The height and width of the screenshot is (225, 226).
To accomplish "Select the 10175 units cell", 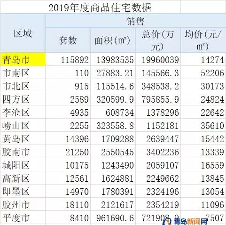I will (68, 165).
